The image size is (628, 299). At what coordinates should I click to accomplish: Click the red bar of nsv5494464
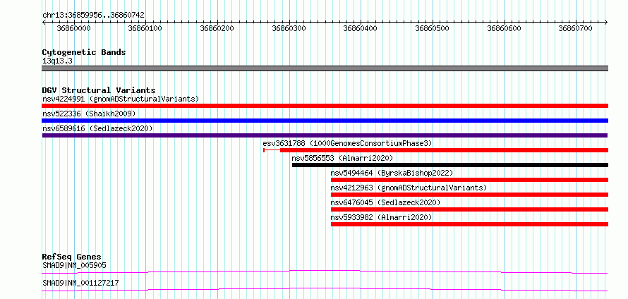(469, 180)
